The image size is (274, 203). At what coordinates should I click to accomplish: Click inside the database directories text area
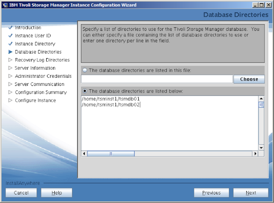[x=170, y=123]
